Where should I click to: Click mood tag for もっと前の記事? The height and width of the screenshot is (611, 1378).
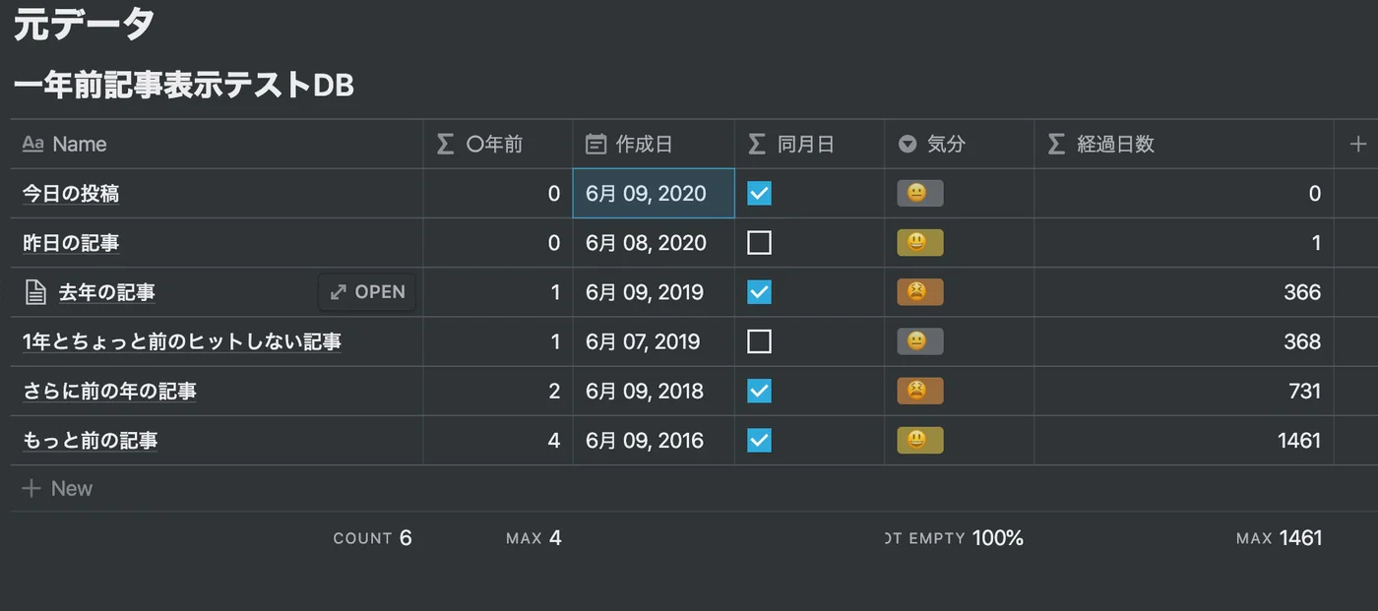coord(920,440)
